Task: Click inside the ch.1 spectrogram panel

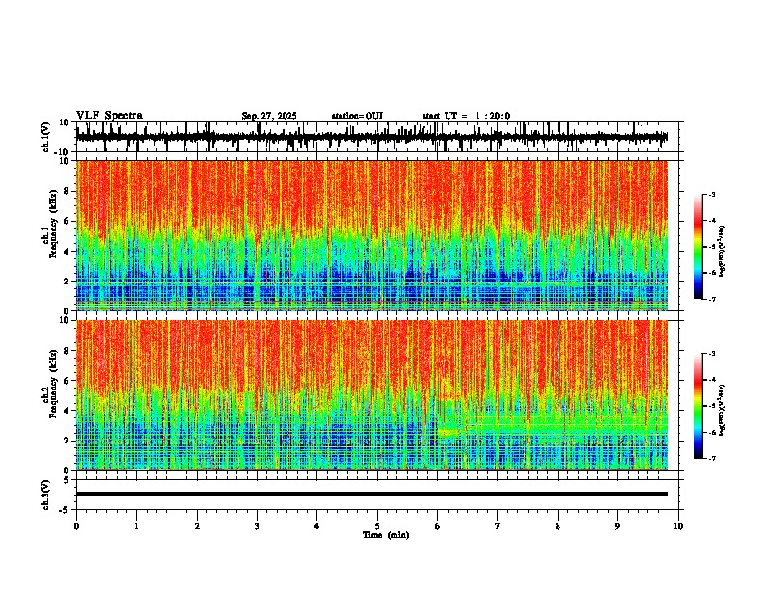Action: pos(371,235)
